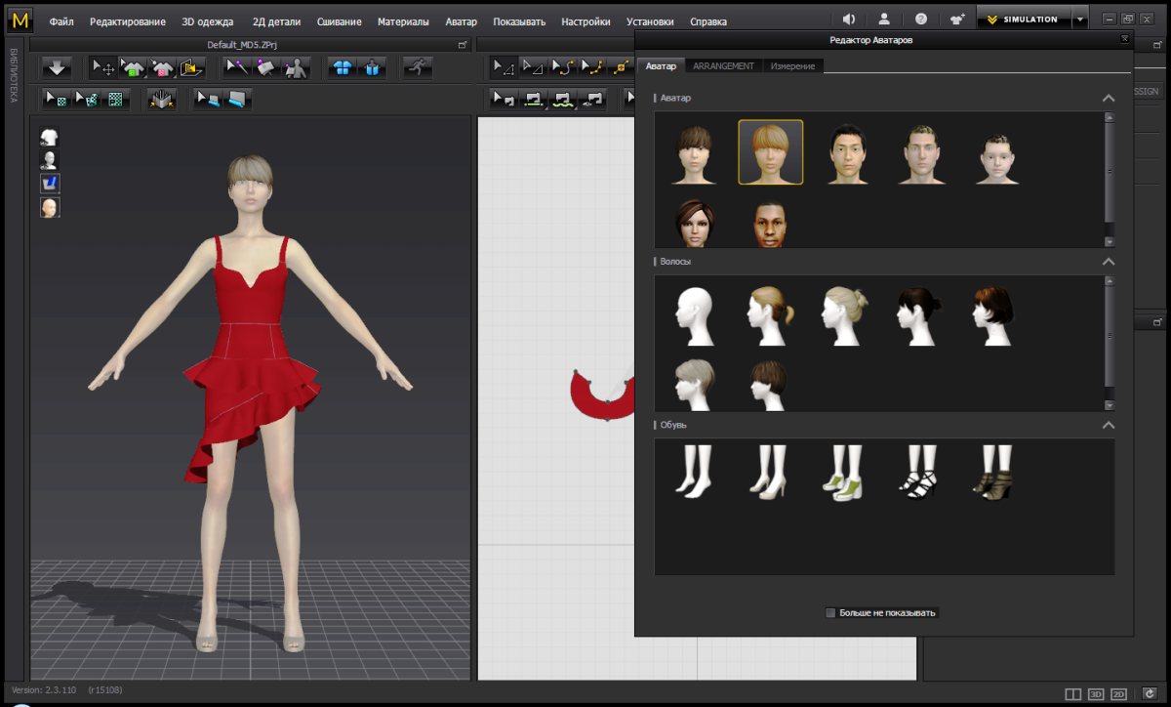
Task: Collapse the Волосы section
Action: pyautogui.click(x=1108, y=262)
